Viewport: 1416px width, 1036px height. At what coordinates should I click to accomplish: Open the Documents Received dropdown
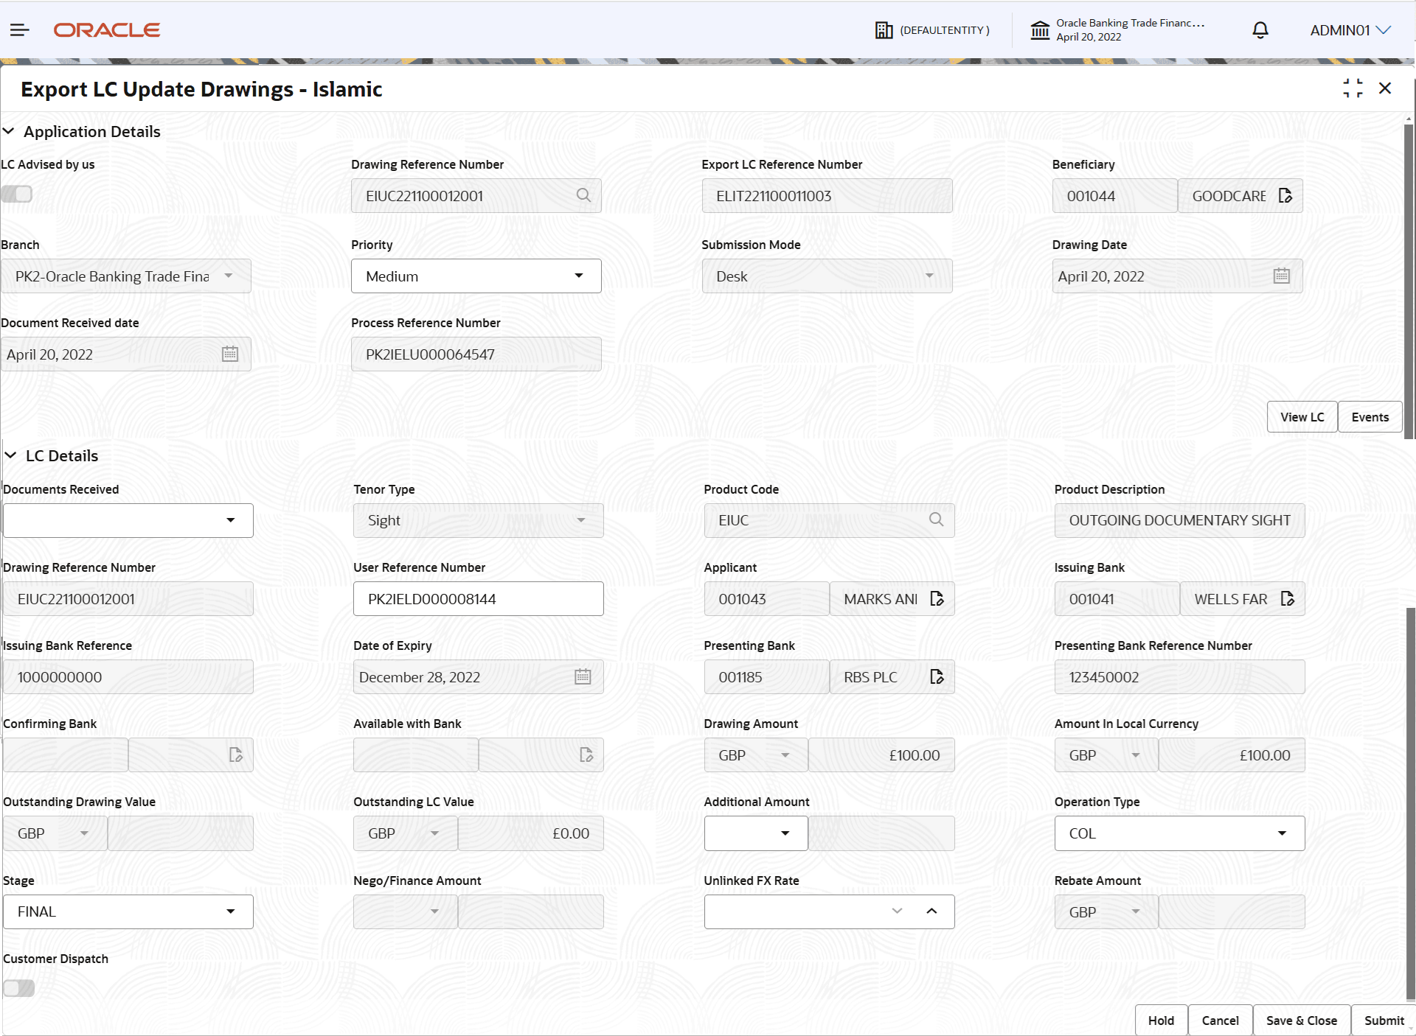pyautogui.click(x=128, y=520)
